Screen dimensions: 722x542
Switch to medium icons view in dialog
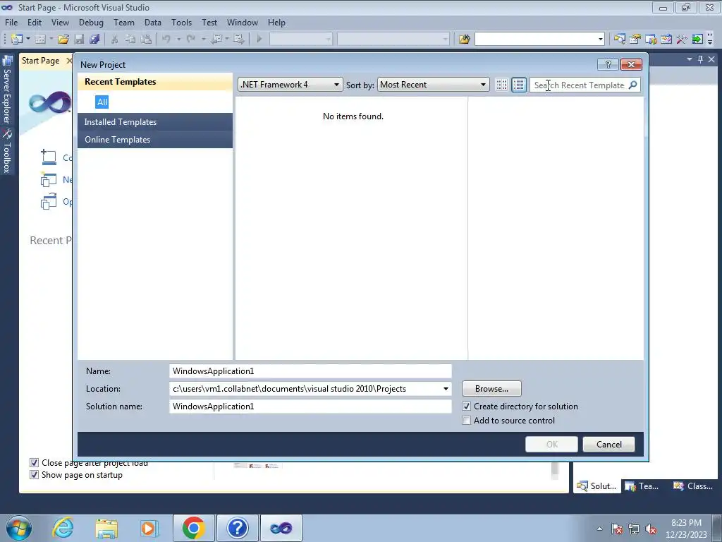point(518,85)
